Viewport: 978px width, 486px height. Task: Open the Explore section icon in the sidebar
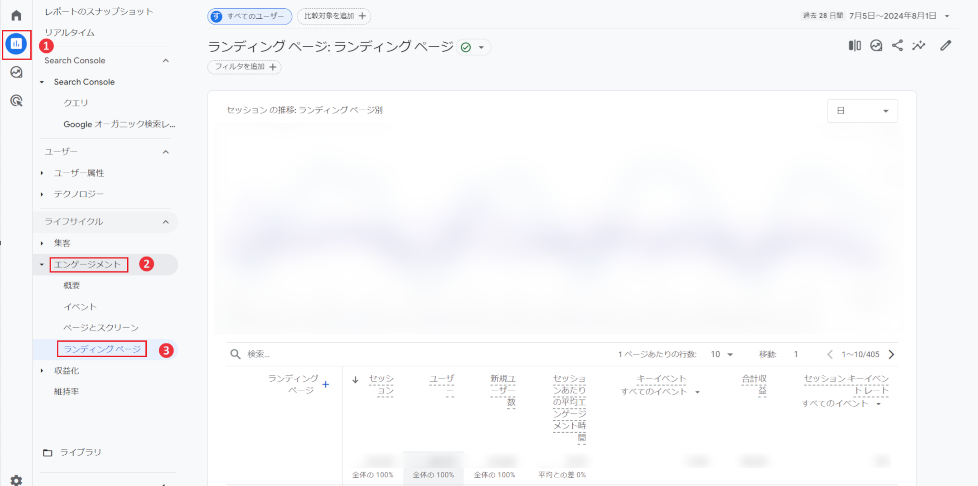pos(16,72)
